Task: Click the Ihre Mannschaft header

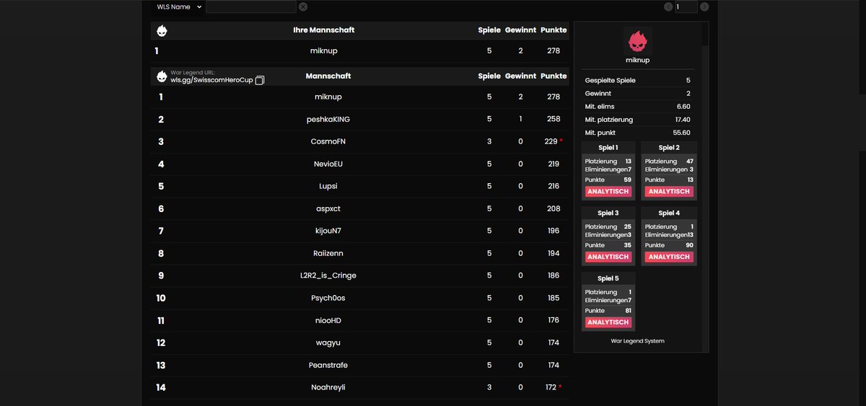Action: [323, 30]
